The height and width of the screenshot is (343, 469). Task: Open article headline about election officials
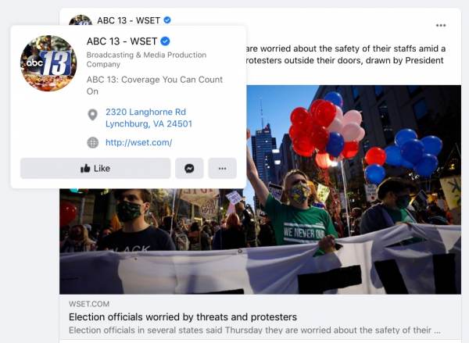183,317
